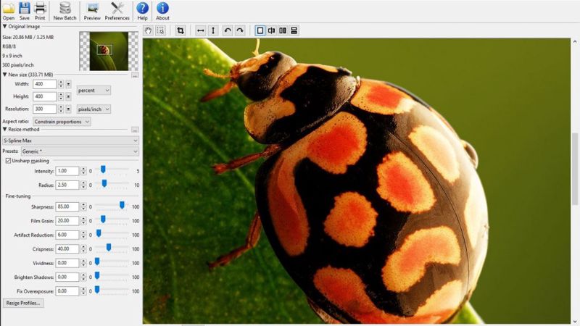Viewport: 580px width, 326px height.
Task: Adjust the Fix Overexposure slider
Action: (x=97, y=290)
